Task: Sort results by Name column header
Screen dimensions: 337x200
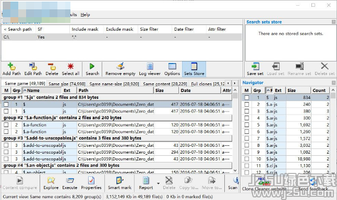Action: pos(42,90)
